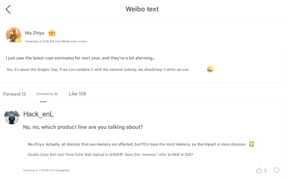Open the Hack_enL username link
This screenshot has height=179, width=288.
point(38,114)
